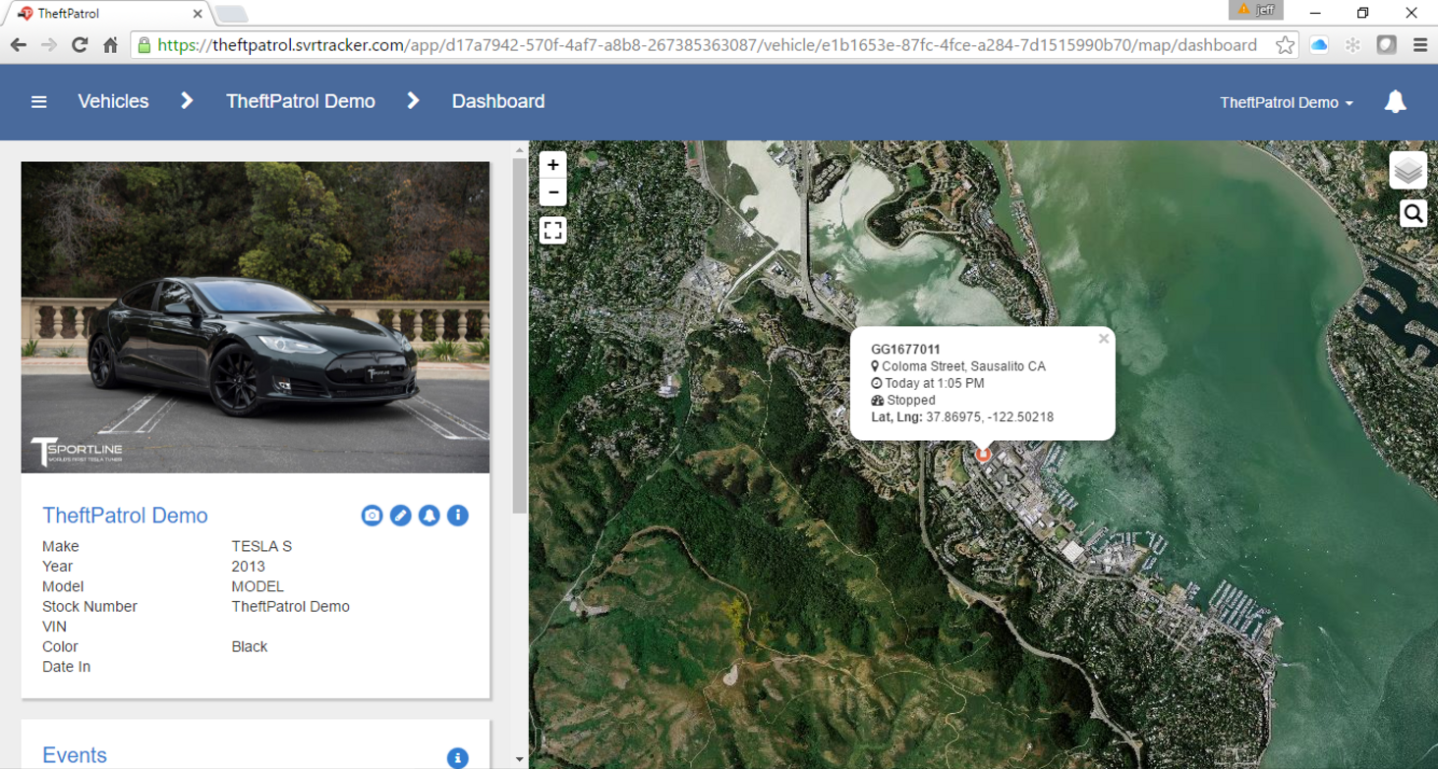Open a new browser tab
This screenshot has height=769, width=1438.
point(231,14)
